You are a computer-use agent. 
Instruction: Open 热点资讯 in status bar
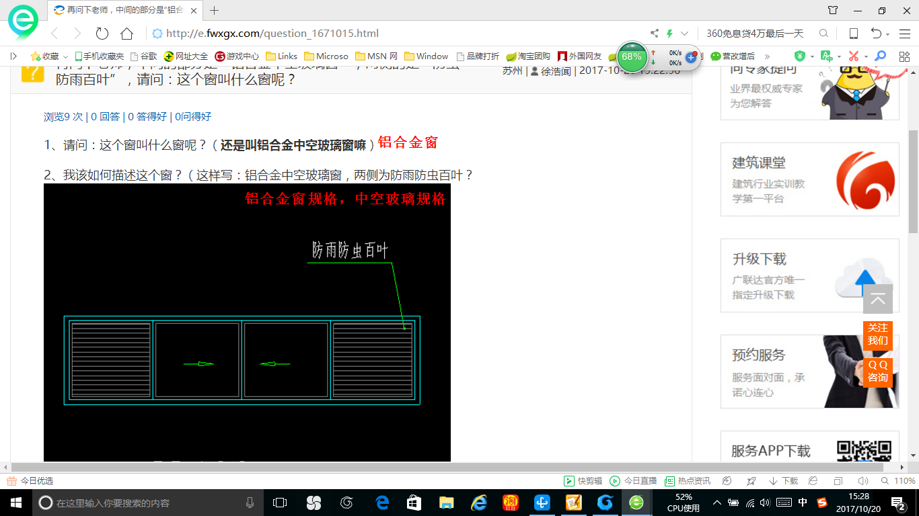(688, 481)
